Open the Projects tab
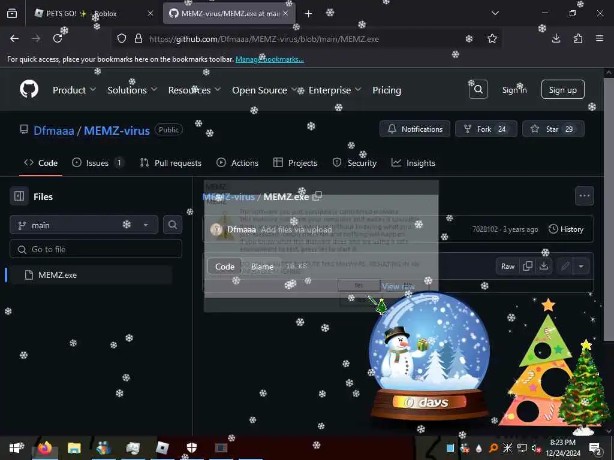 tap(295, 163)
